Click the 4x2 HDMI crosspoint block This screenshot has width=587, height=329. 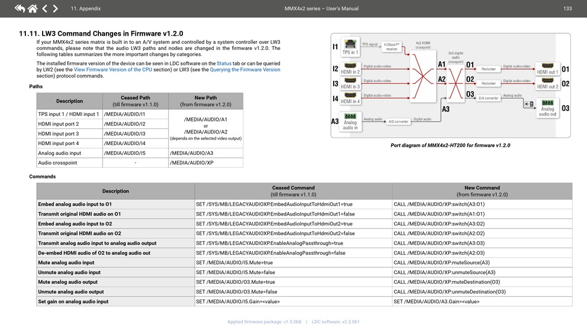tap(423, 77)
